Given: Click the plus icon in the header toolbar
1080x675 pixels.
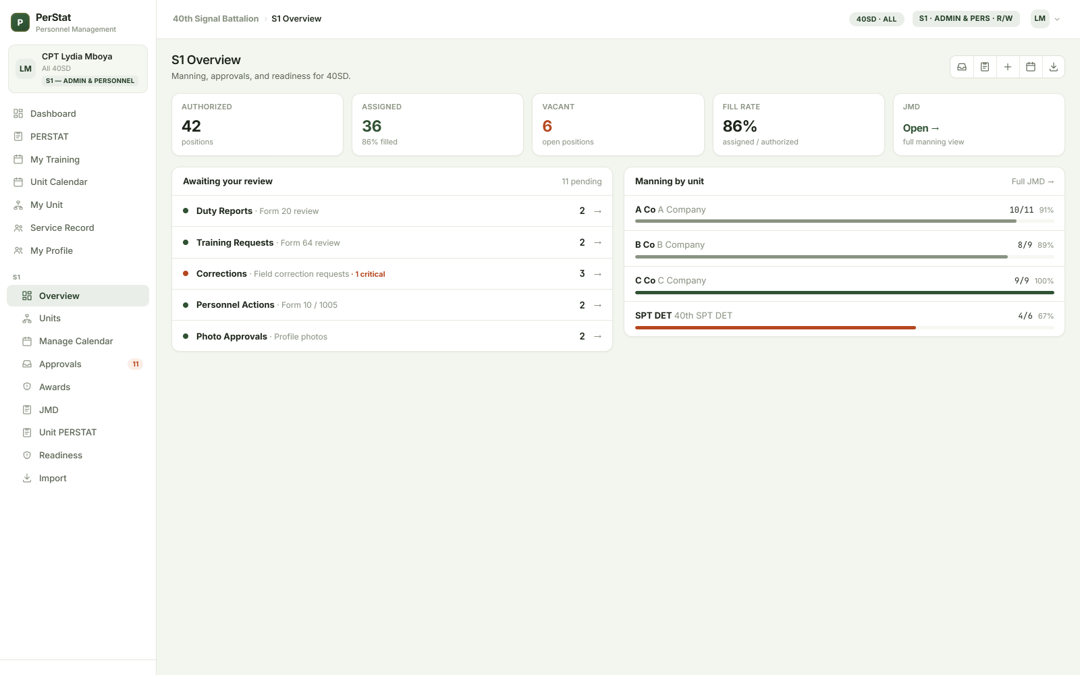Looking at the screenshot, I should pyautogui.click(x=1008, y=67).
